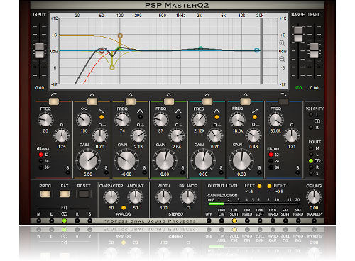Select 36 dB/oct slope on the high-pass band
Image resolution: width=355 pixels, height=261 pixels.
[x=41, y=167]
